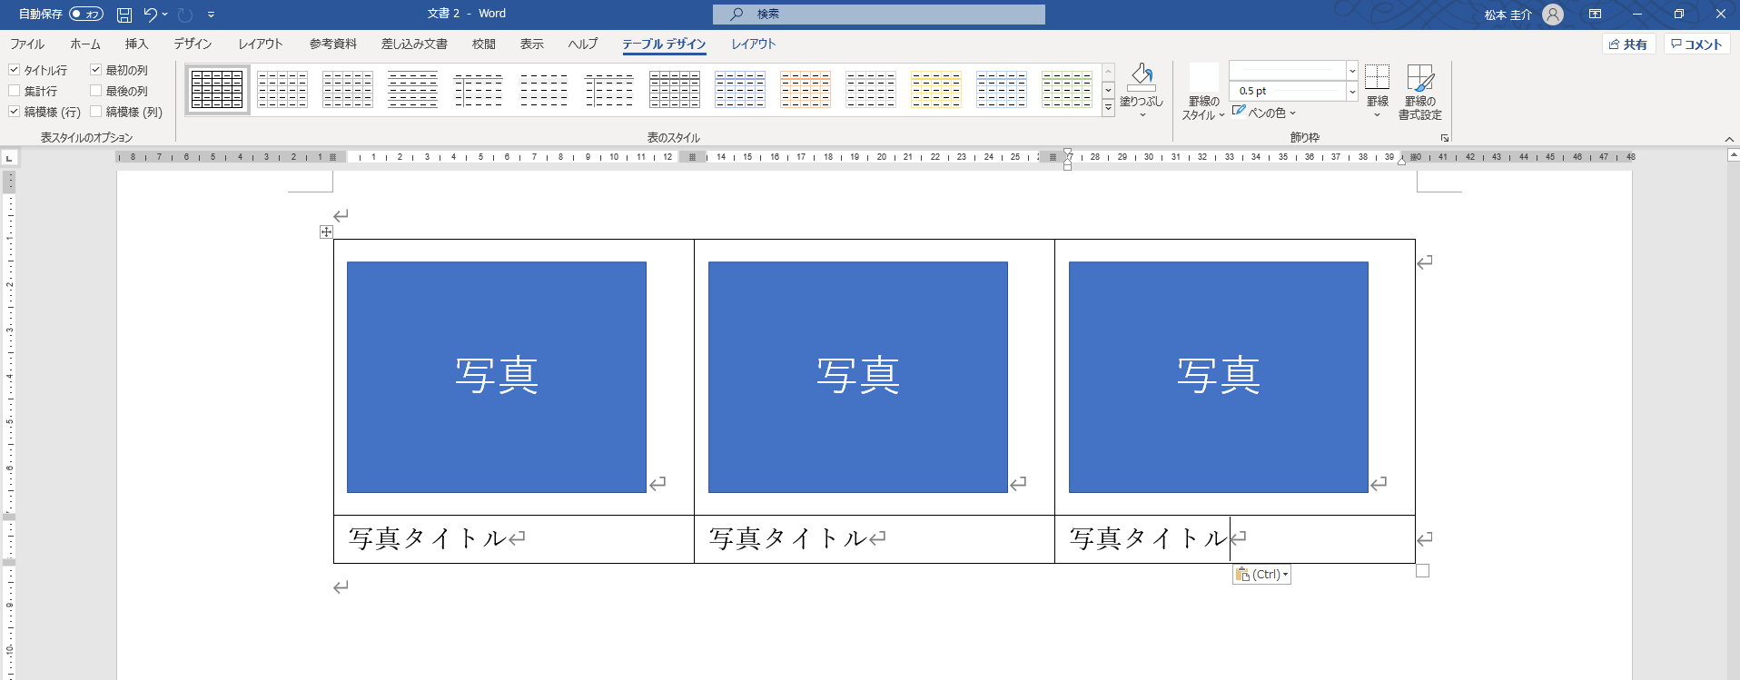
Task: Click the table resize handle
Action: 1422,571
